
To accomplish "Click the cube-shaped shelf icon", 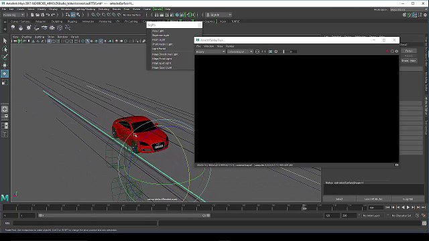I will pyautogui.click(x=60, y=27).
